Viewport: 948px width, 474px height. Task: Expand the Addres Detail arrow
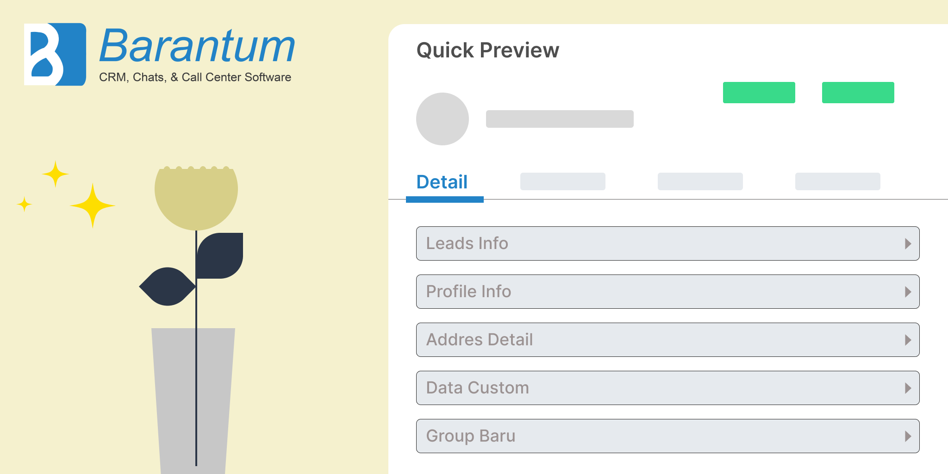pyautogui.click(x=908, y=340)
